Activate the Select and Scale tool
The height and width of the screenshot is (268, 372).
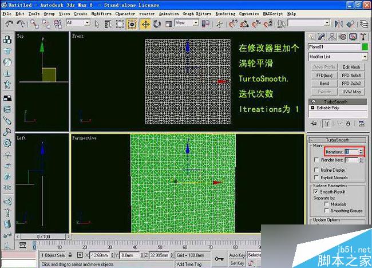coord(168,24)
